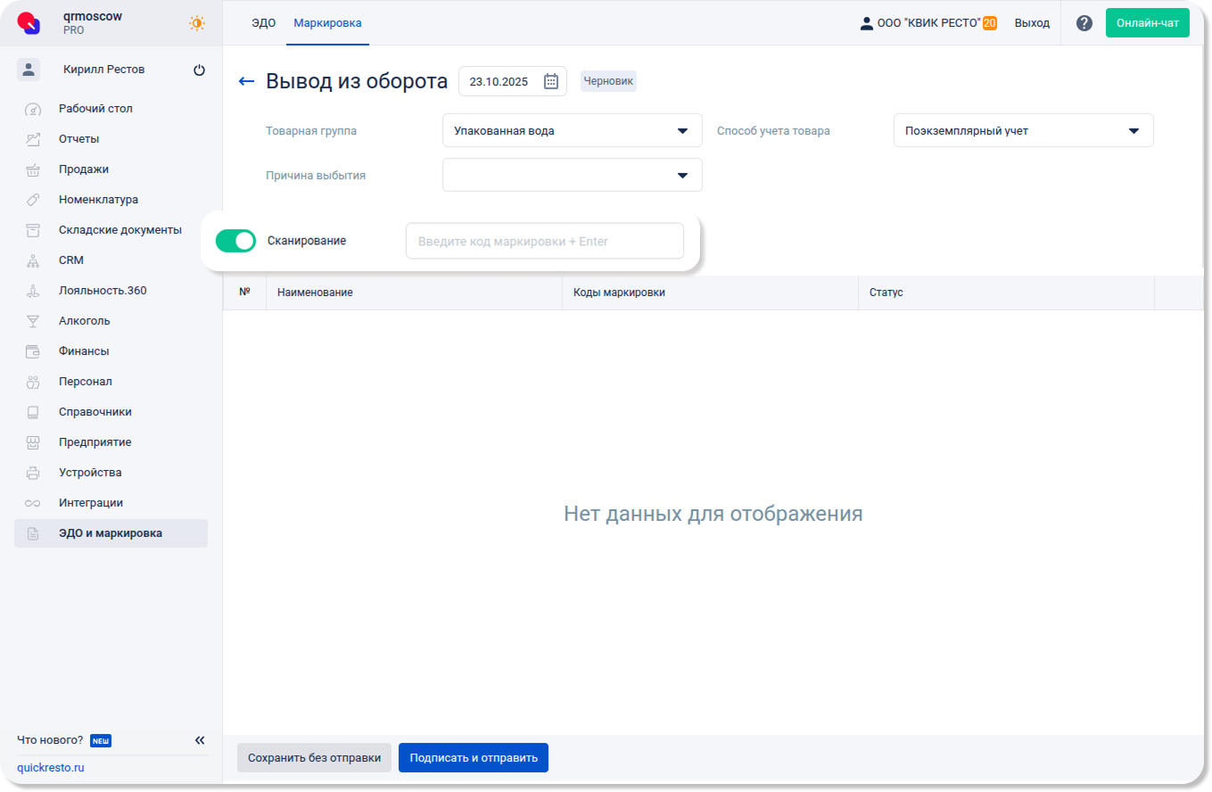Click the help question mark icon
The height and width of the screenshot is (792, 1212).
coord(1084,23)
